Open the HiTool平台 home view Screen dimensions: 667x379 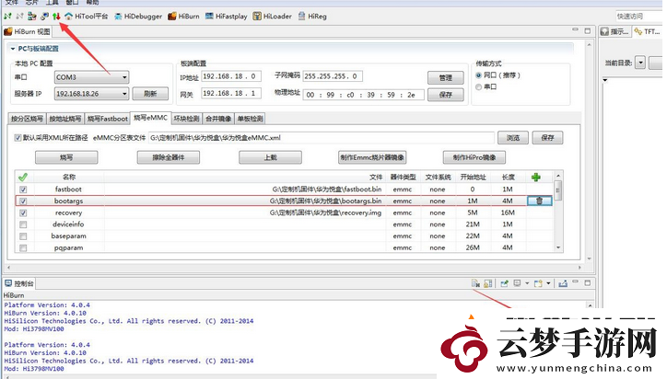(x=87, y=17)
